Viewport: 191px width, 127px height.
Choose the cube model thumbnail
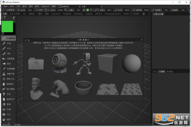[108, 63]
